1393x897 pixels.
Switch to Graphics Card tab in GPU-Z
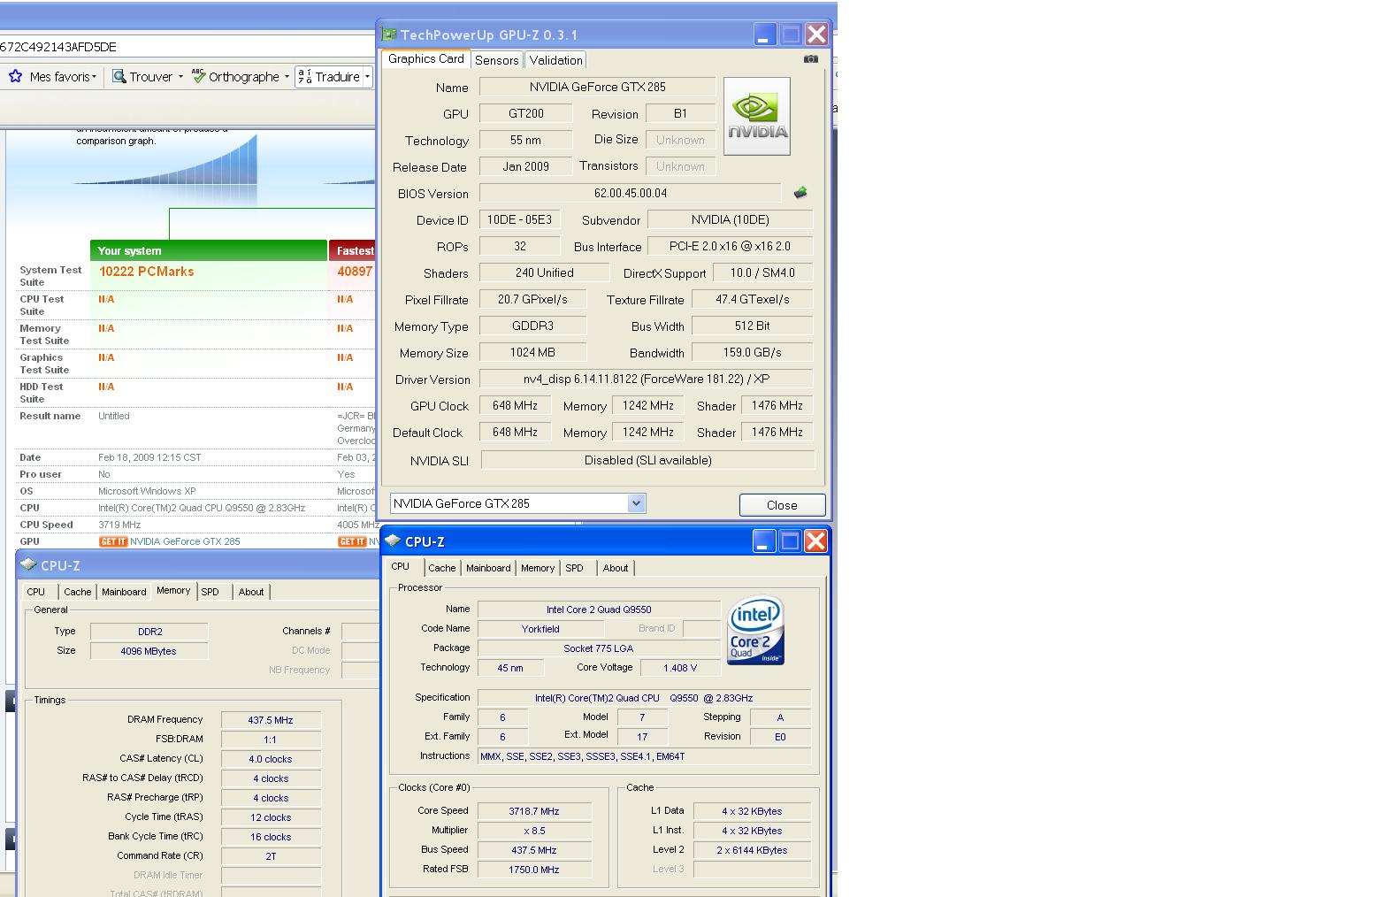[x=425, y=58]
